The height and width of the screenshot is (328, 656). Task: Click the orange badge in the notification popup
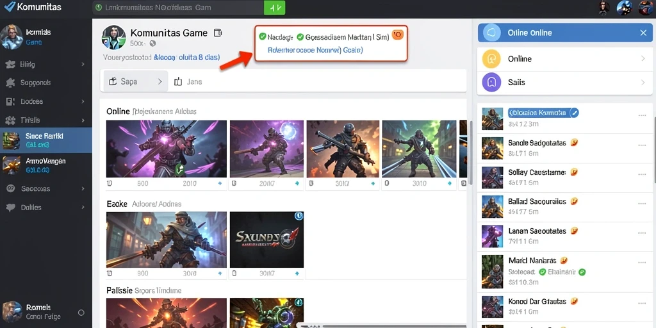click(x=397, y=35)
